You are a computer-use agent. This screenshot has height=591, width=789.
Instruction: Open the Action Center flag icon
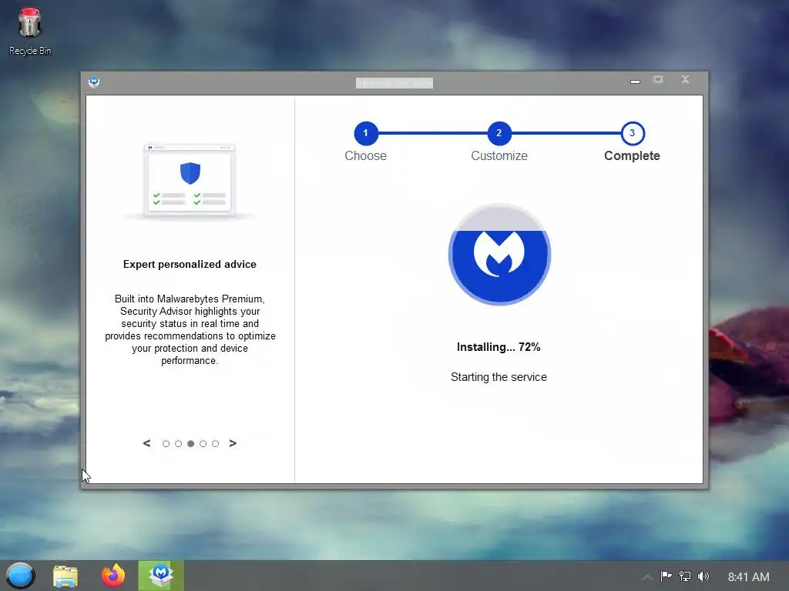click(666, 576)
